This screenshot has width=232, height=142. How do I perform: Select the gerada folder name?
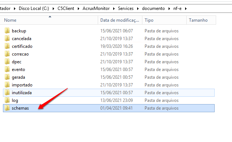click(x=18, y=77)
